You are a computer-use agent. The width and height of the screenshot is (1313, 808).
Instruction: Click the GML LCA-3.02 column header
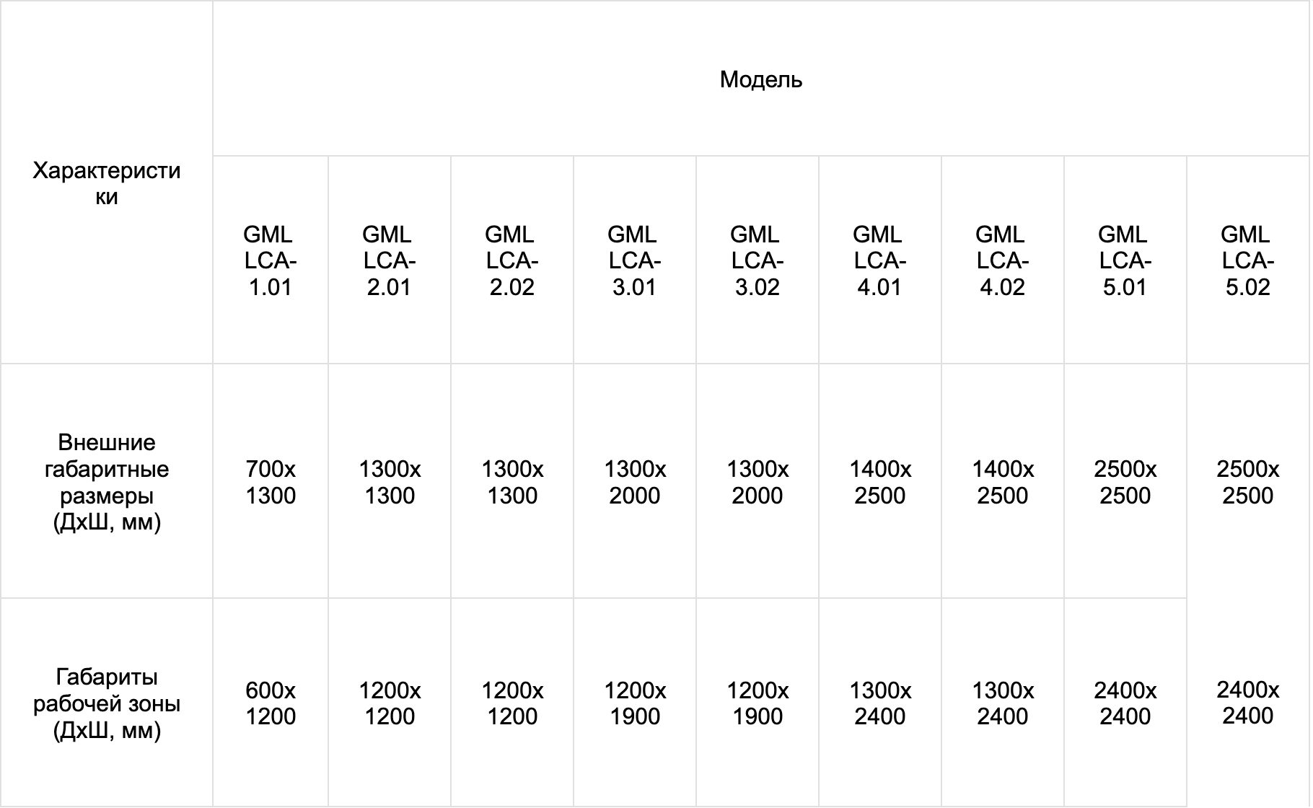pyautogui.click(x=757, y=260)
